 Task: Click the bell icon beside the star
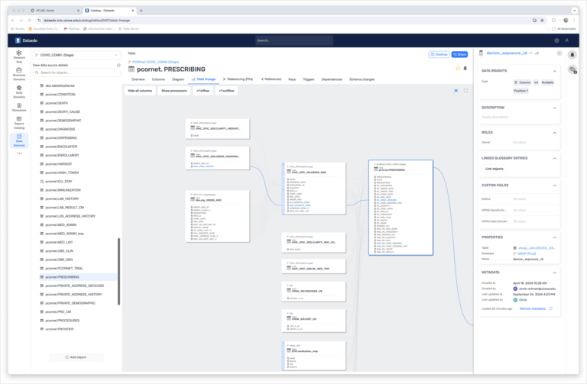tap(465, 69)
